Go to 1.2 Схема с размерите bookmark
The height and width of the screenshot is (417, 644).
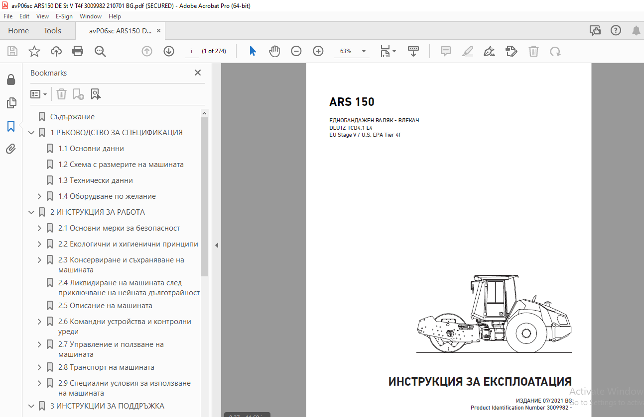[121, 165]
